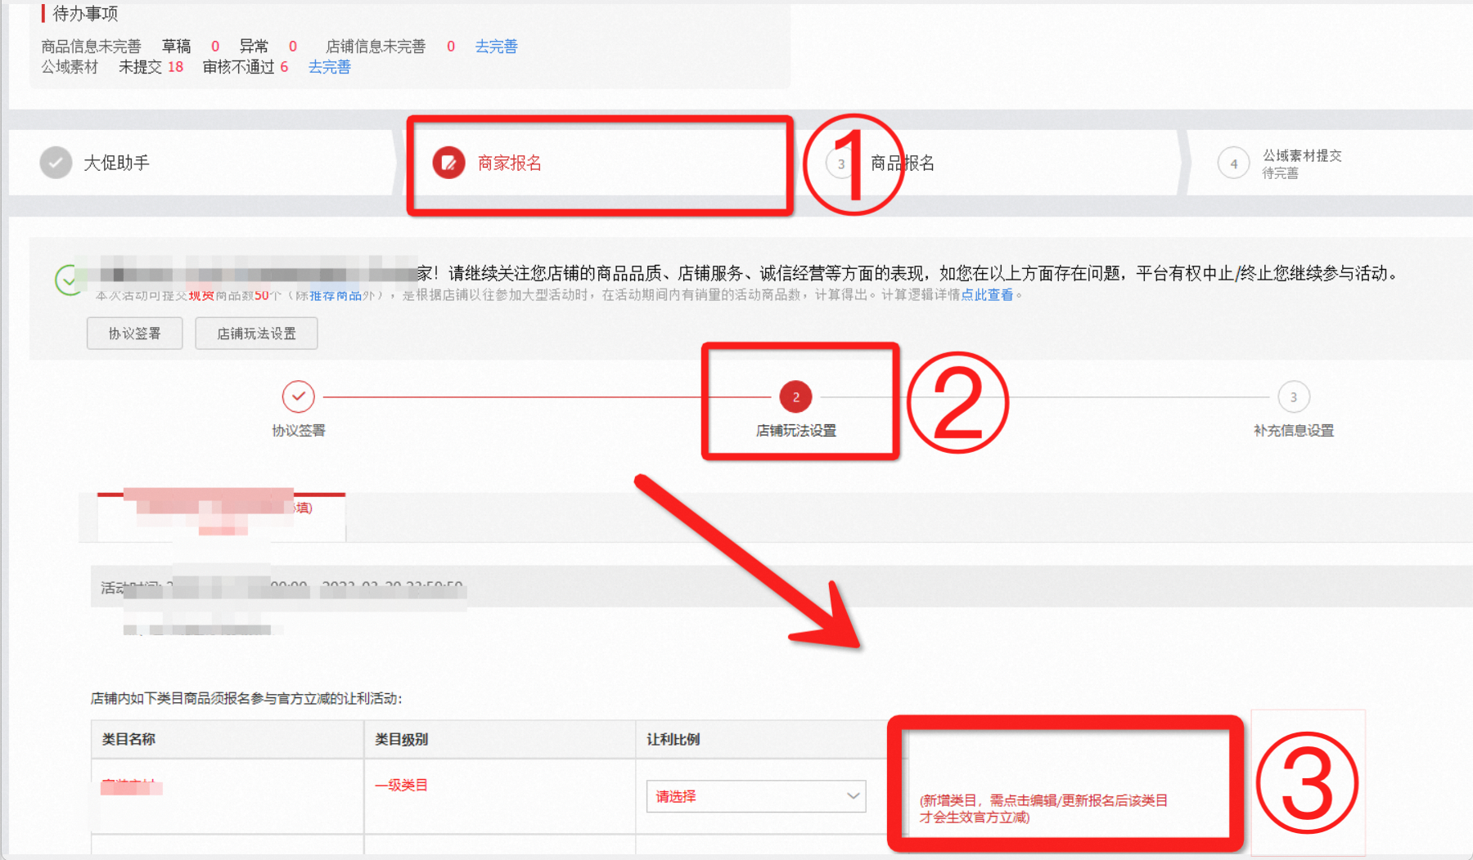Click the 店铺玩法设置 button
1473x860 pixels.
point(256,334)
